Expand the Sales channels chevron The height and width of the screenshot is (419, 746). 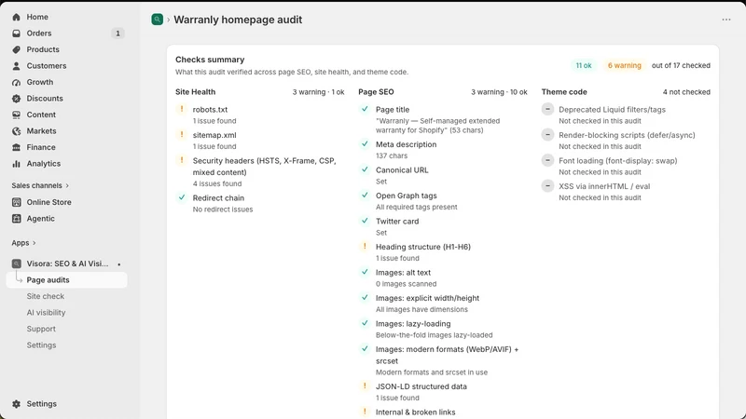point(67,185)
